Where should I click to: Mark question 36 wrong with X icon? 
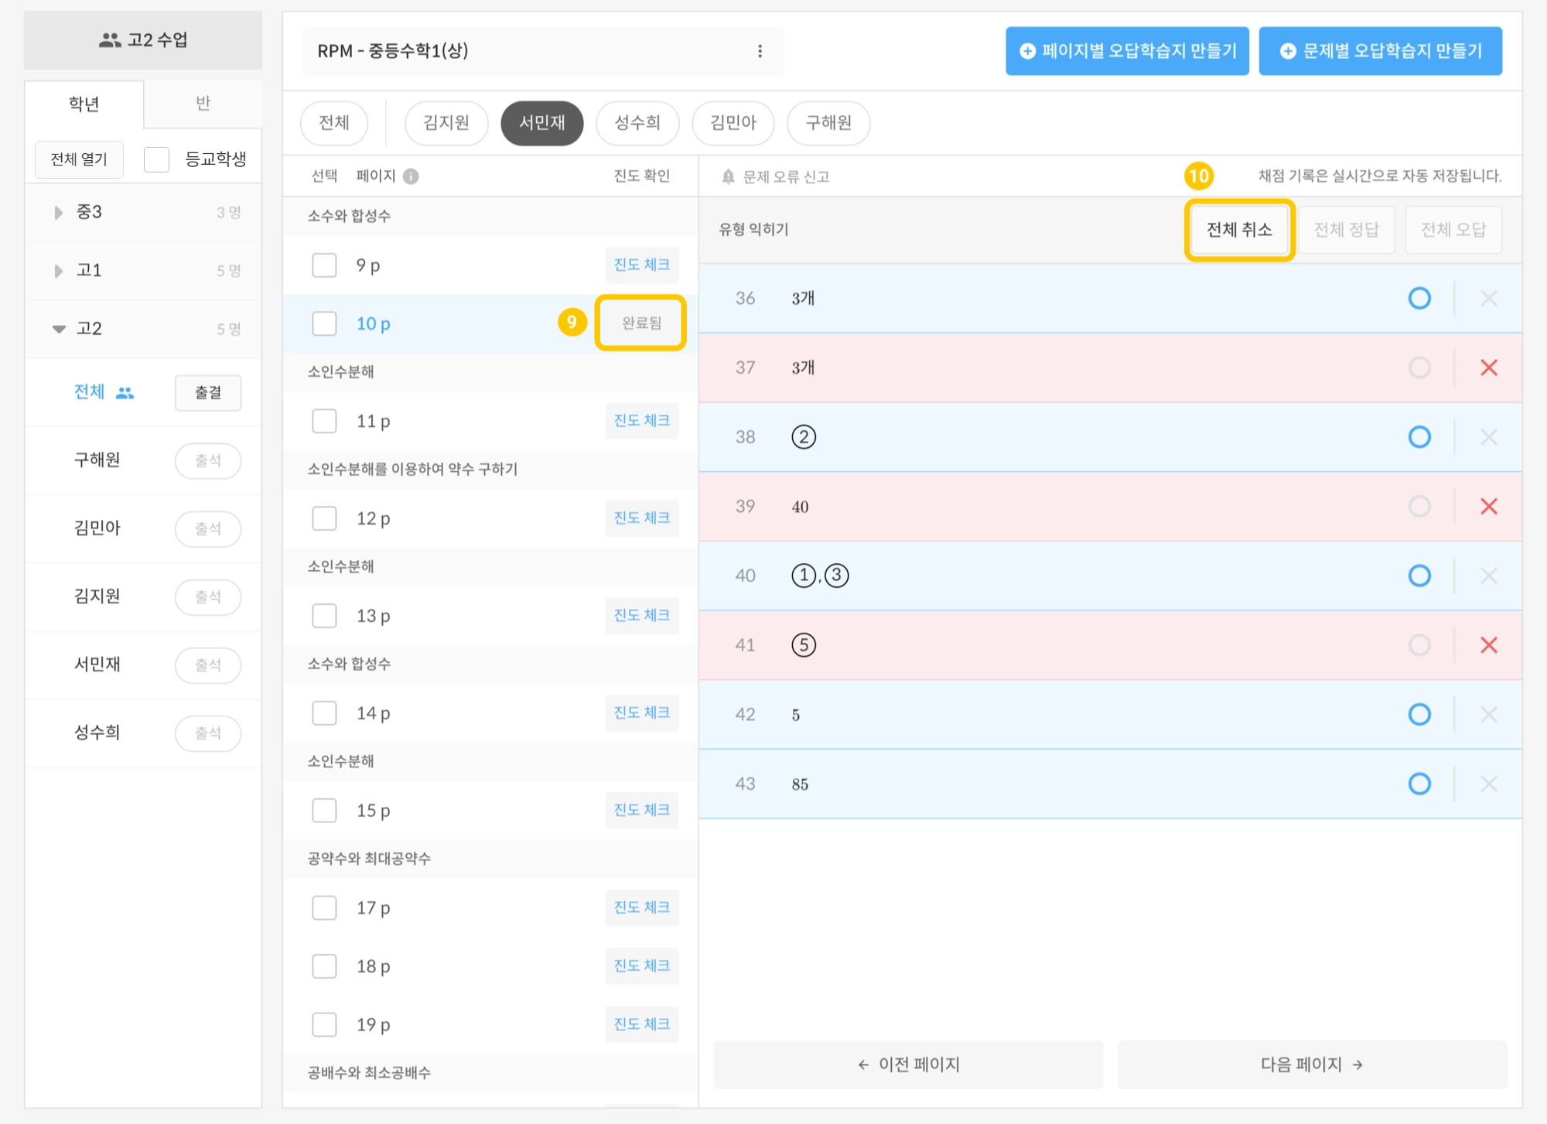1488,299
